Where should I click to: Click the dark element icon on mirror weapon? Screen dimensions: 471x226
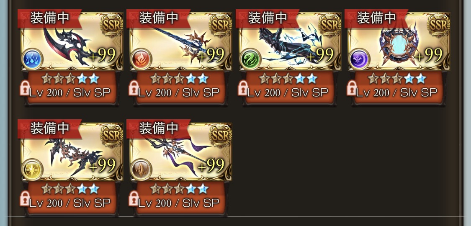[359, 59]
